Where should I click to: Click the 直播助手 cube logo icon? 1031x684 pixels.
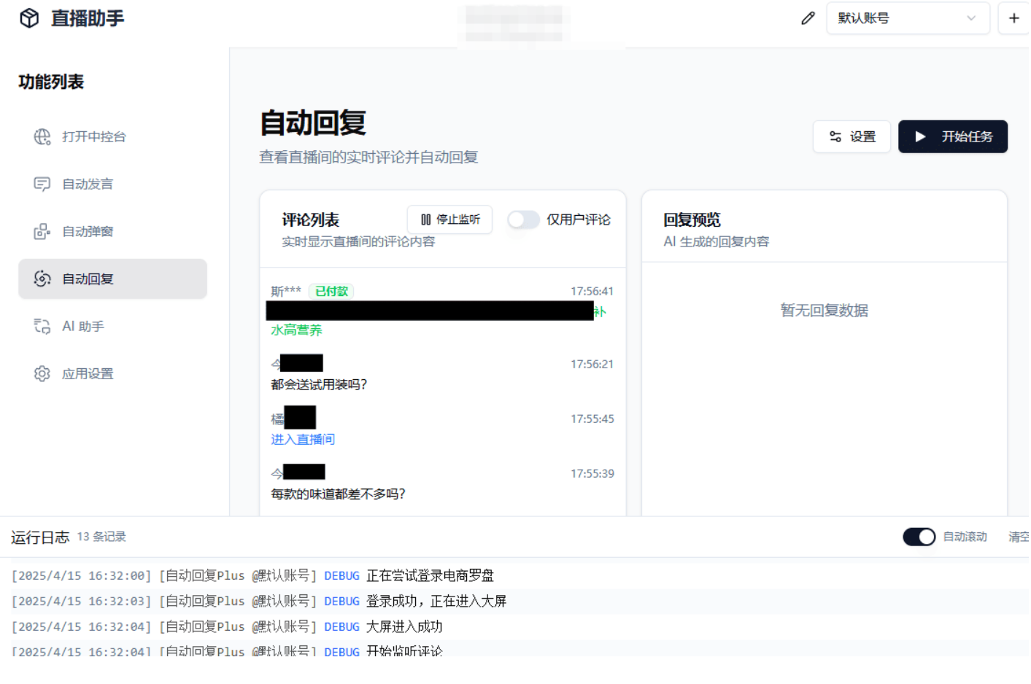pos(29,18)
